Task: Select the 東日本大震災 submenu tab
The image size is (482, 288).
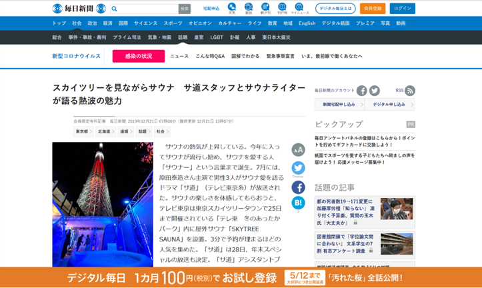Action: 276,37
